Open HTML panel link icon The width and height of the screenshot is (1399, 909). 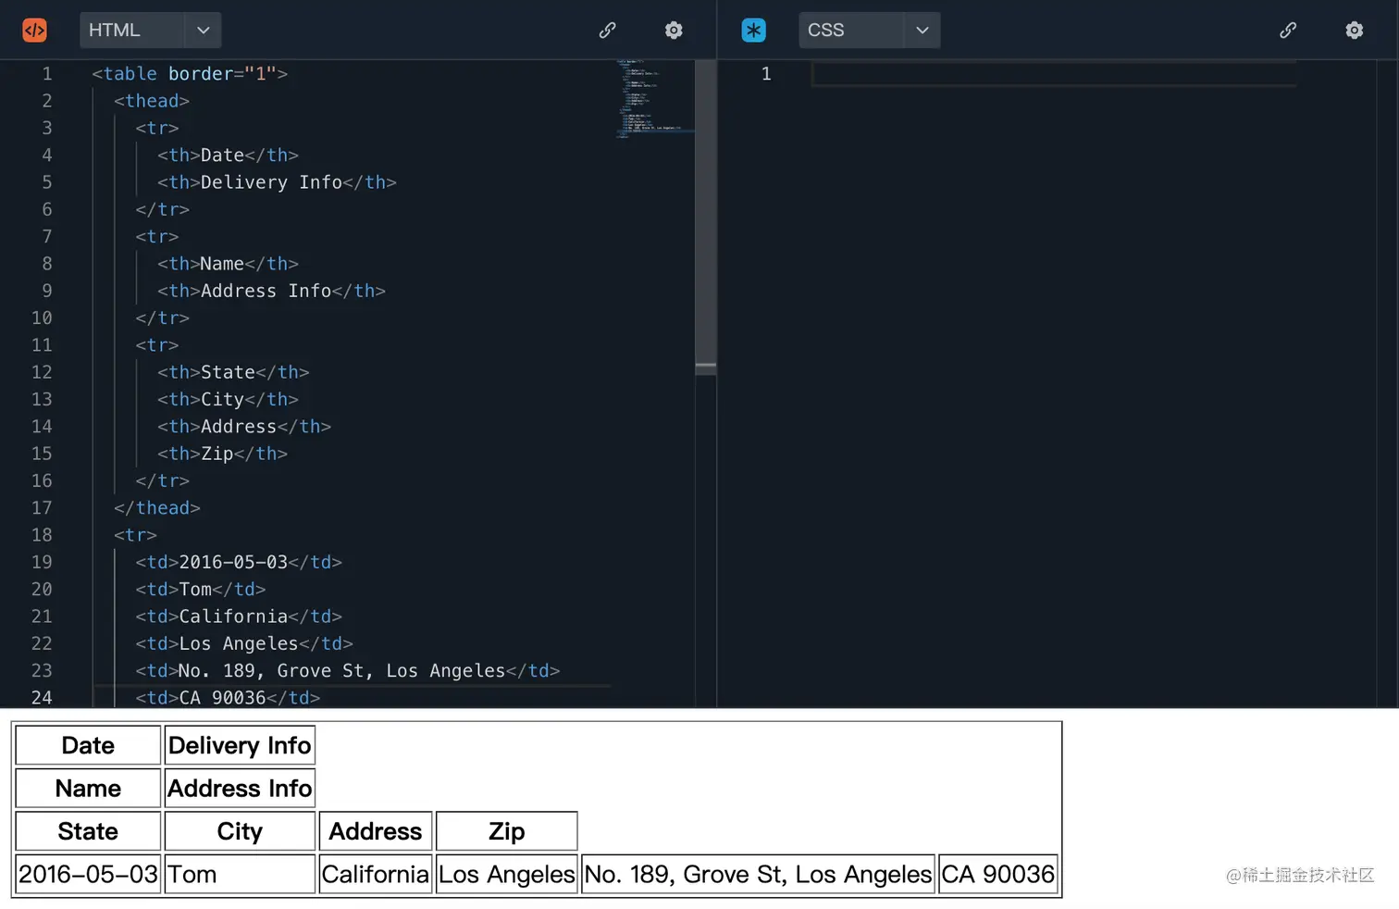(x=607, y=31)
